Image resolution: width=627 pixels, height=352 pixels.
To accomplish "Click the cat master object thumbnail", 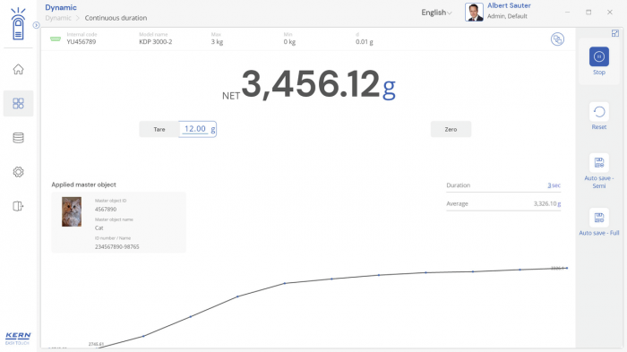I will pyautogui.click(x=72, y=211).
